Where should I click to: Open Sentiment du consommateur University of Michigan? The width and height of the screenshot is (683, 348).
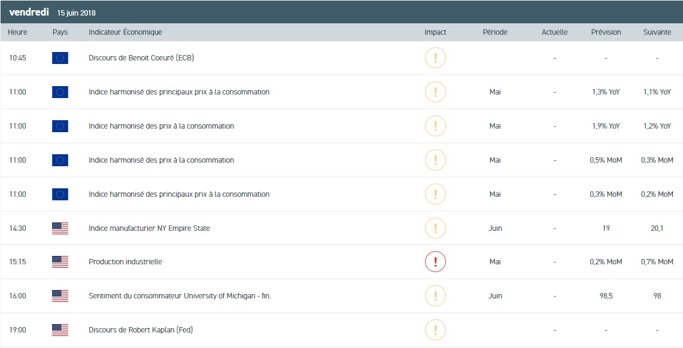(x=180, y=296)
